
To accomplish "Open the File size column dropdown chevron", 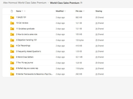I will (84, 11).
